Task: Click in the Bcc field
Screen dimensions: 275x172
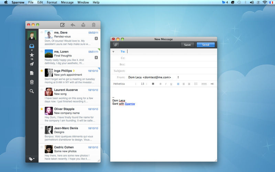Action: click(x=172, y=64)
